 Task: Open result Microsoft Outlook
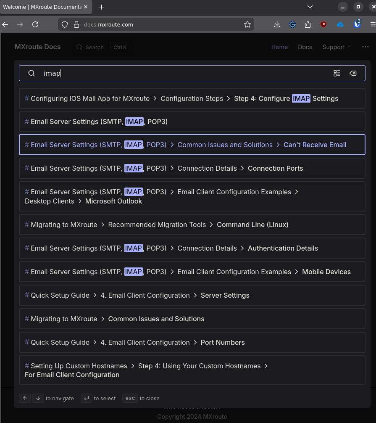[x=192, y=196]
